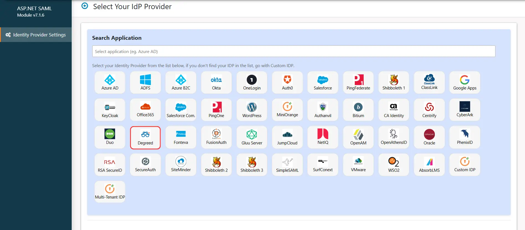Select the OpenAthensID provider

[x=394, y=137]
